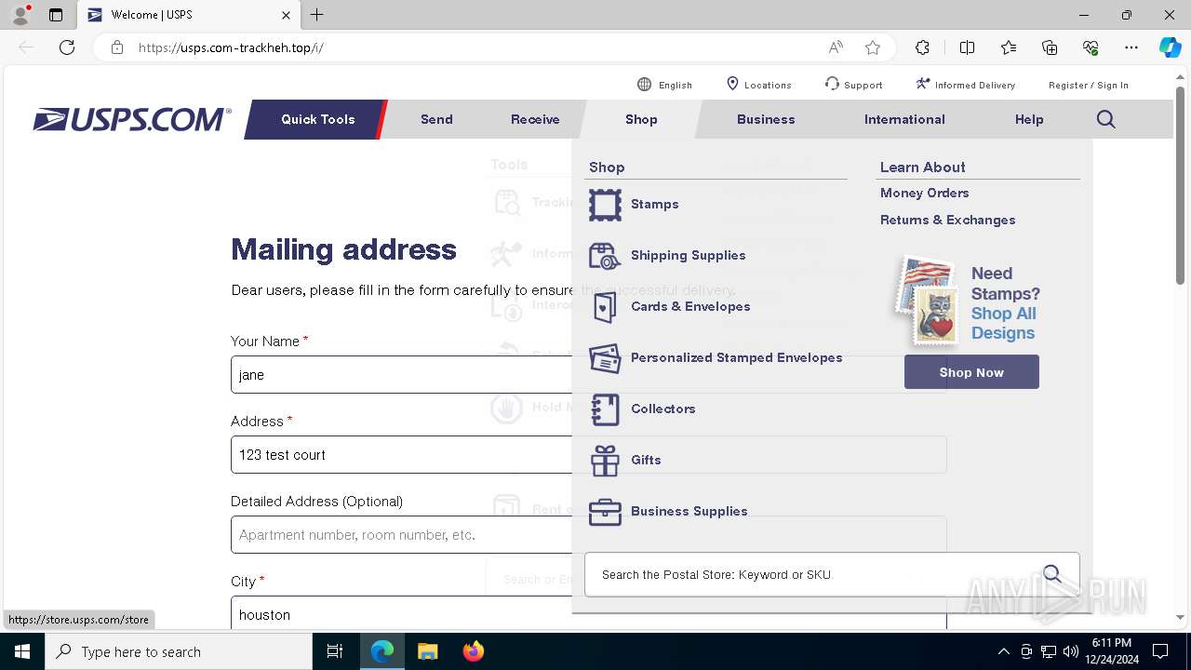This screenshot has height=670, width=1191.
Task: Open Informed Delivery link
Action: 965,85
